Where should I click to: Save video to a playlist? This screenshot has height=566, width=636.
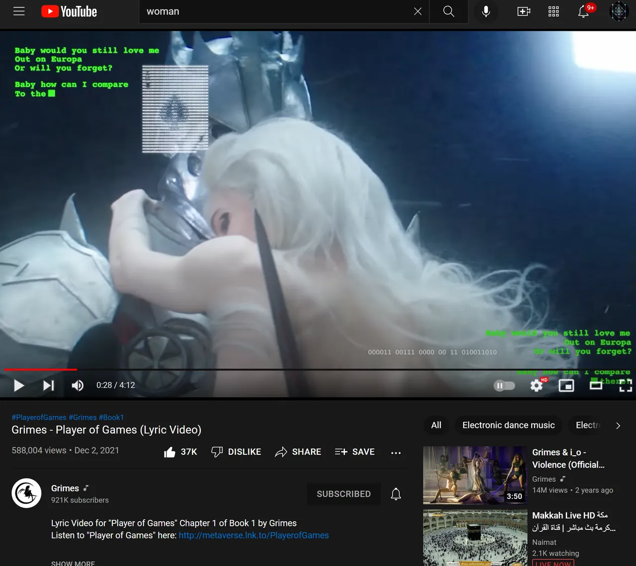tap(355, 452)
